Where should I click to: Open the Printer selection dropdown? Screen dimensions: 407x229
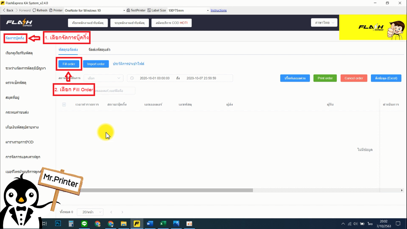(95, 11)
